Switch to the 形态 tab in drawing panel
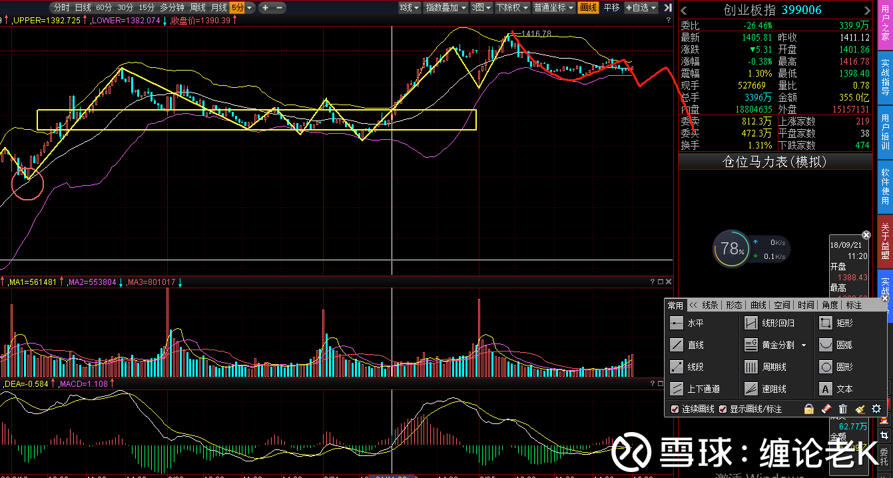893x478 pixels. pos(734,305)
